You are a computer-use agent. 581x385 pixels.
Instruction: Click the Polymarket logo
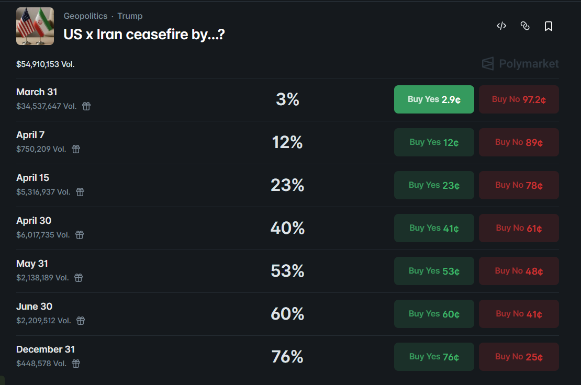(x=520, y=63)
